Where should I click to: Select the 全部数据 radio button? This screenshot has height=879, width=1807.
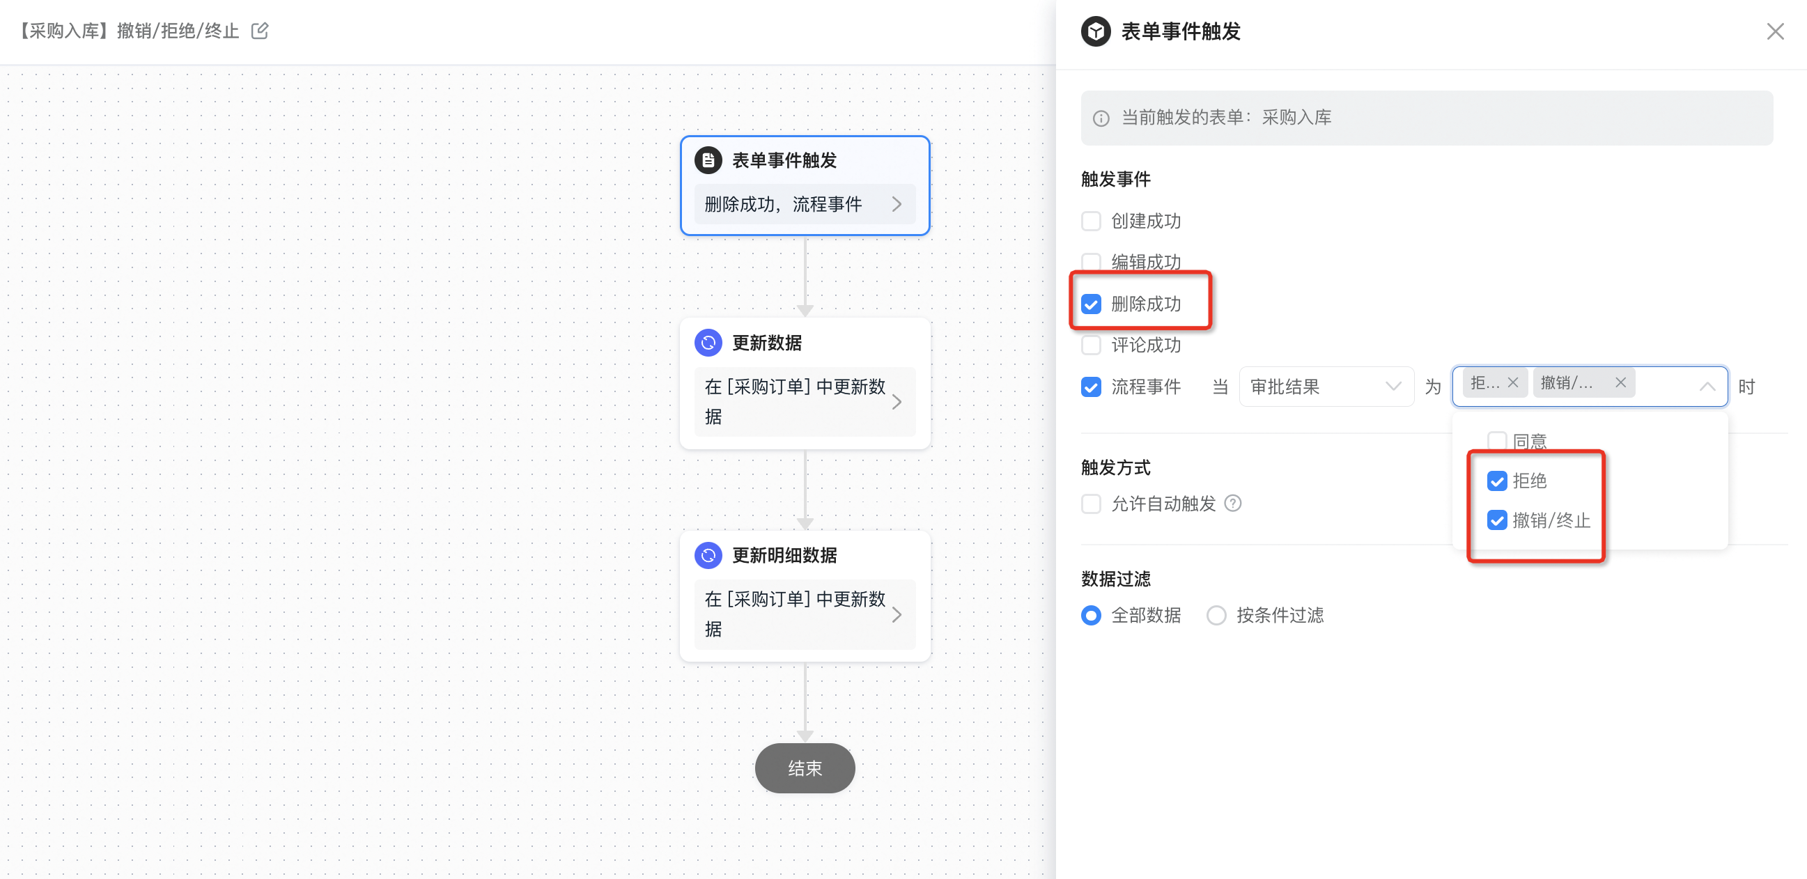coord(1091,615)
